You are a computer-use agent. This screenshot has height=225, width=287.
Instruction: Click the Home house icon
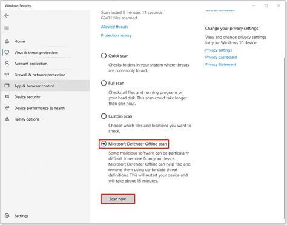click(7, 41)
